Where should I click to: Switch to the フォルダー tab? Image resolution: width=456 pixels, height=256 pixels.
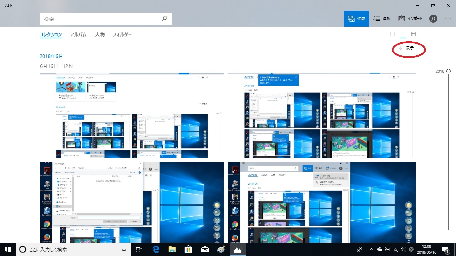[x=122, y=35]
